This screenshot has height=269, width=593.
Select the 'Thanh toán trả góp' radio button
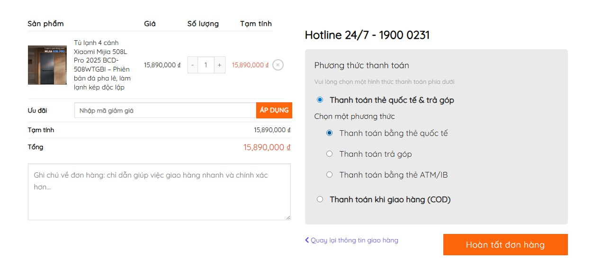click(x=330, y=154)
